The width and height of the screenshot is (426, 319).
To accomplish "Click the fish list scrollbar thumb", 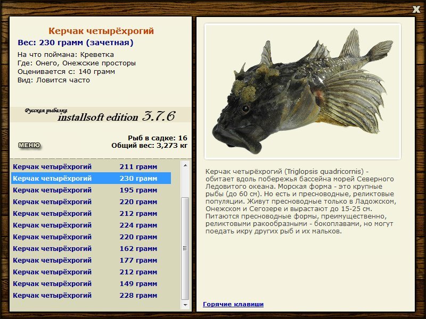I will [x=185, y=248].
